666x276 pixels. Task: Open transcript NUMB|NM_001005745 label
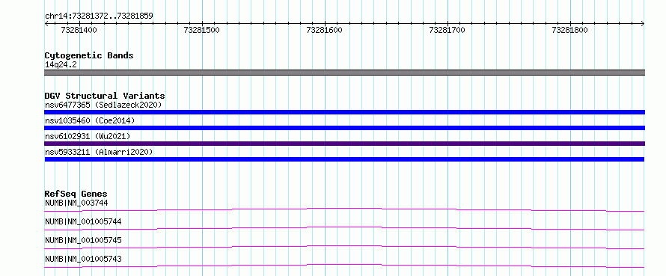83,240
